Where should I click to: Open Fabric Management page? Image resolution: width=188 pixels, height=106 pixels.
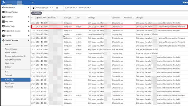[13, 60]
